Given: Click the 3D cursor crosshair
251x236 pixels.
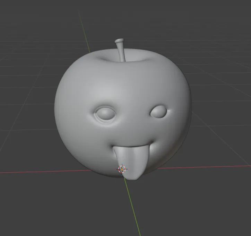Looking at the screenshot, I should pos(122,169).
